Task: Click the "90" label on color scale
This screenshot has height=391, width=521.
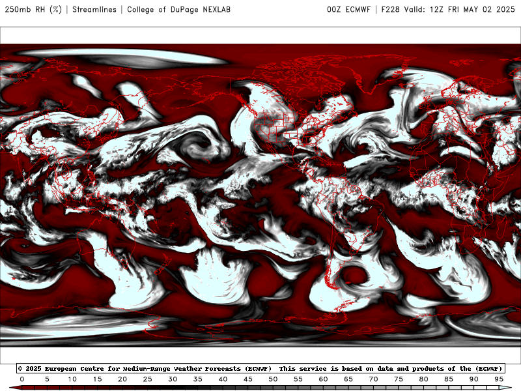Action: (474, 379)
